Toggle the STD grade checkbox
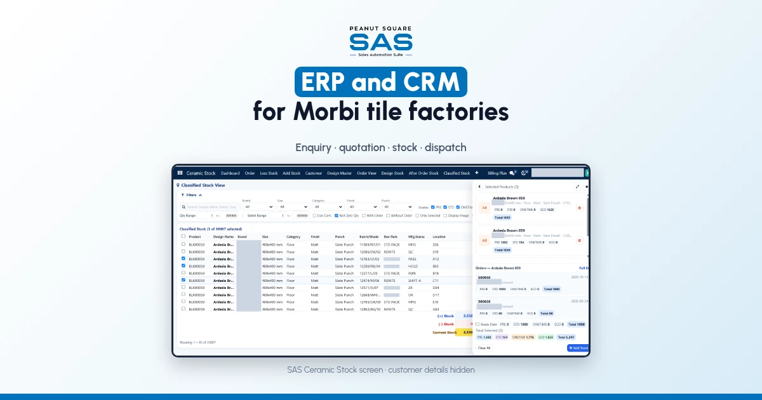The height and width of the screenshot is (400, 762). coord(446,207)
